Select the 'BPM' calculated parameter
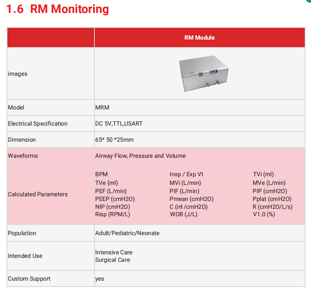 pos(101,174)
